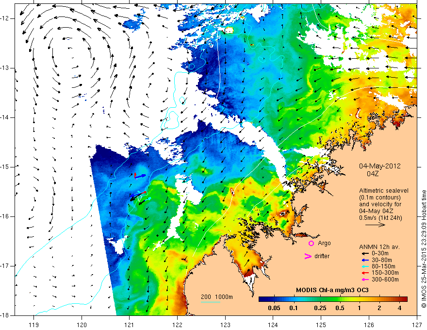Click the longitude 123 axis label
Viewport: 427px width, 330px height.
pos(225,325)
